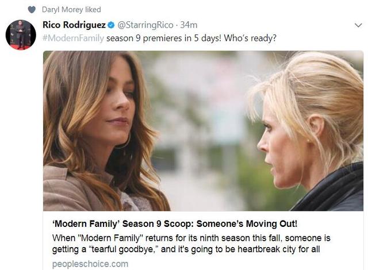Open the 'Season 9 Scoop: Someone's Moving Out!' headline
Image resolution: width=368 pixels, height=270 pixels.
209,223
